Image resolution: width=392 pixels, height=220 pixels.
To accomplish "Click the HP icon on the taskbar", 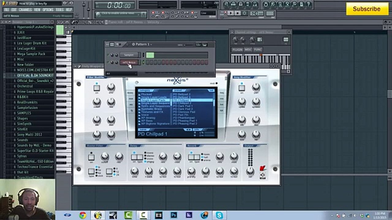I will 67,215.
